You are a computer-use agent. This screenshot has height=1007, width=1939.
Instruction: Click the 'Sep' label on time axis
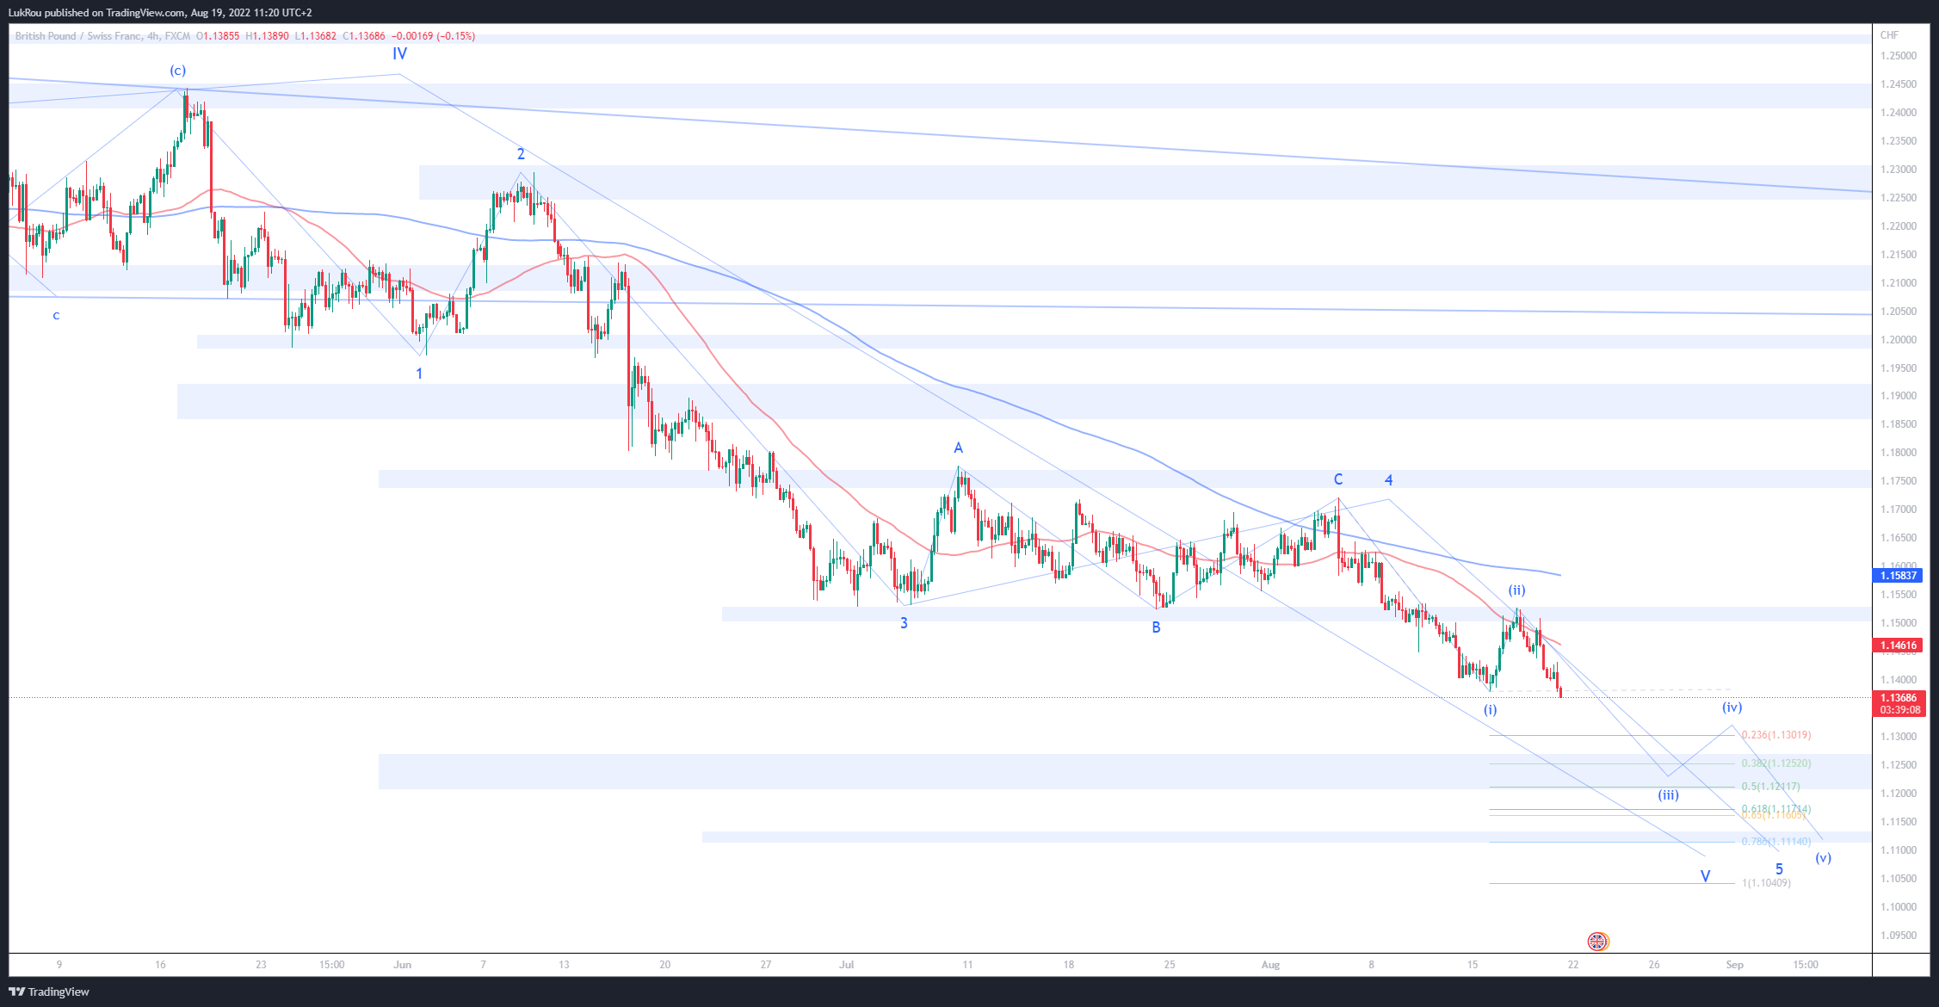click(x=1734, y=965)
